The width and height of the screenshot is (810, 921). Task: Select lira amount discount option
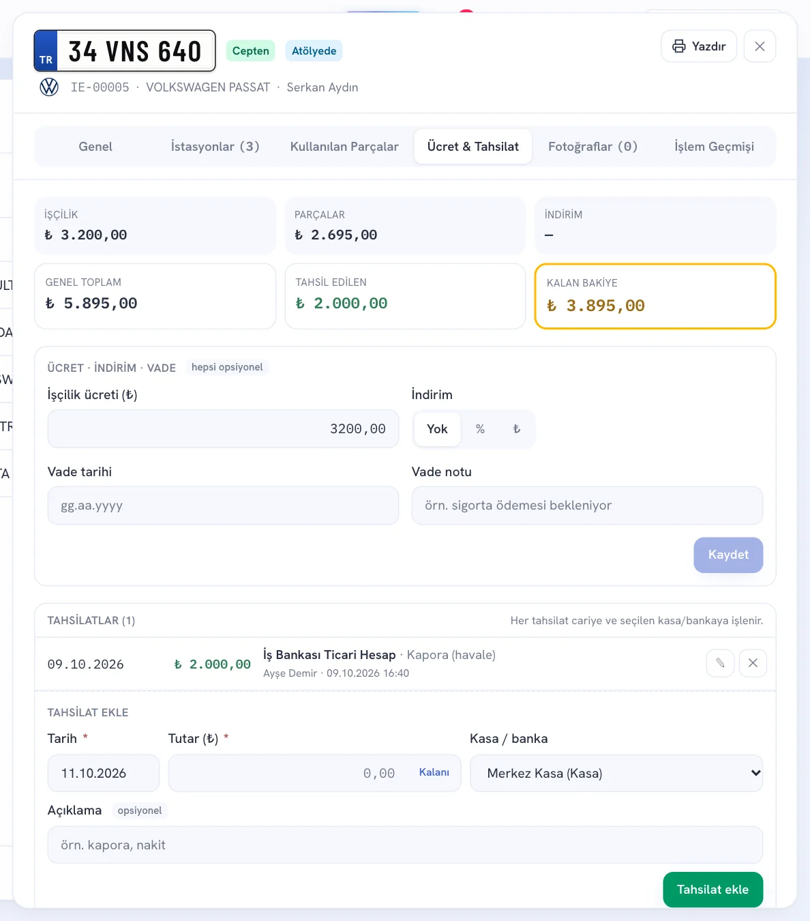click(516, 429)
